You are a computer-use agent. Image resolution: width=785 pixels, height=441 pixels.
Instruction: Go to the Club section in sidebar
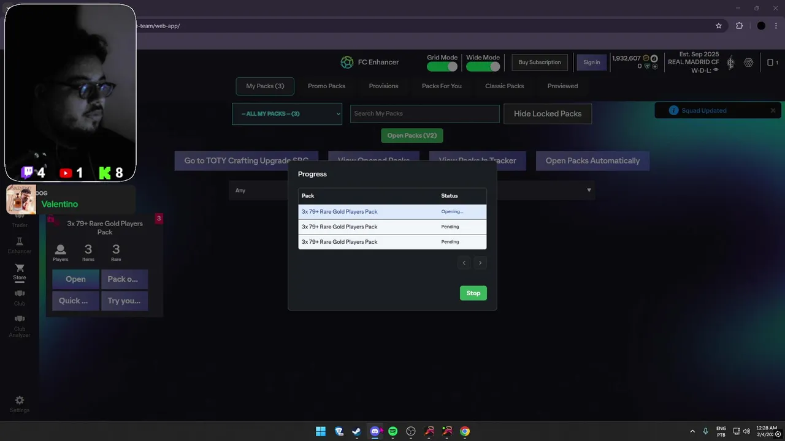(x=20, y=298)
